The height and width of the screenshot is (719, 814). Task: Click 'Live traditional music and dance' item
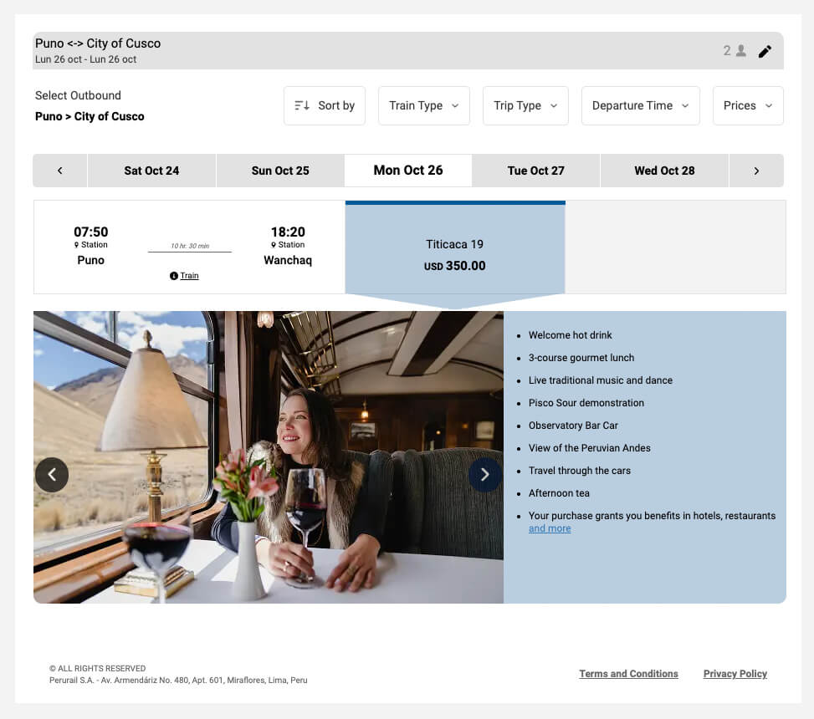(600, 380)
